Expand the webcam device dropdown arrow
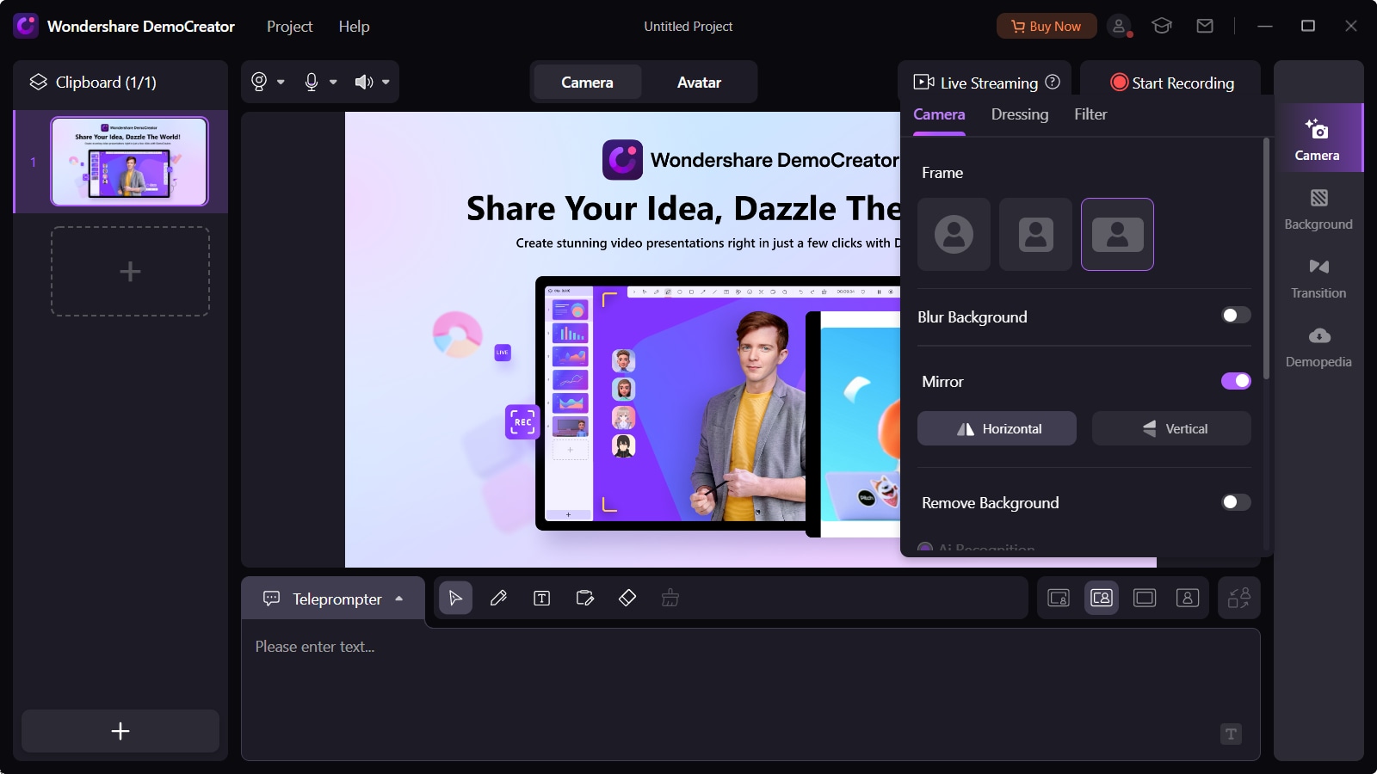The image size is (1377, 774). pyautogui.click(x=281, y=83)
